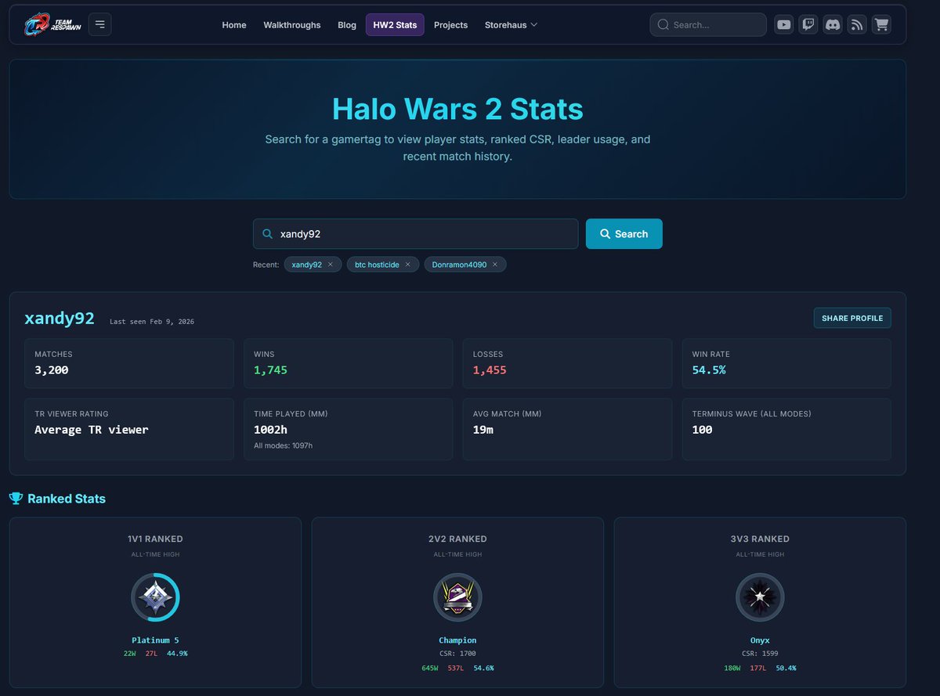Image resolution: width=940 pixels, height=696 pixels.
Task: Click the 3V3 RANKED card title
Action: point(760,539)
